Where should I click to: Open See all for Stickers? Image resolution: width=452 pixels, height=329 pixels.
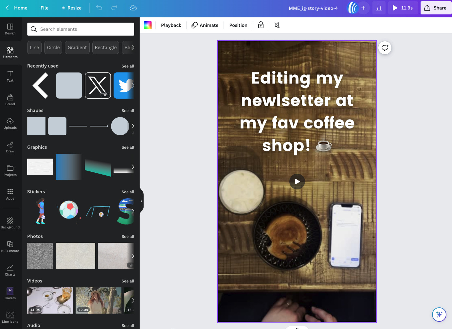pyautogui.click(x=128, y=192)
